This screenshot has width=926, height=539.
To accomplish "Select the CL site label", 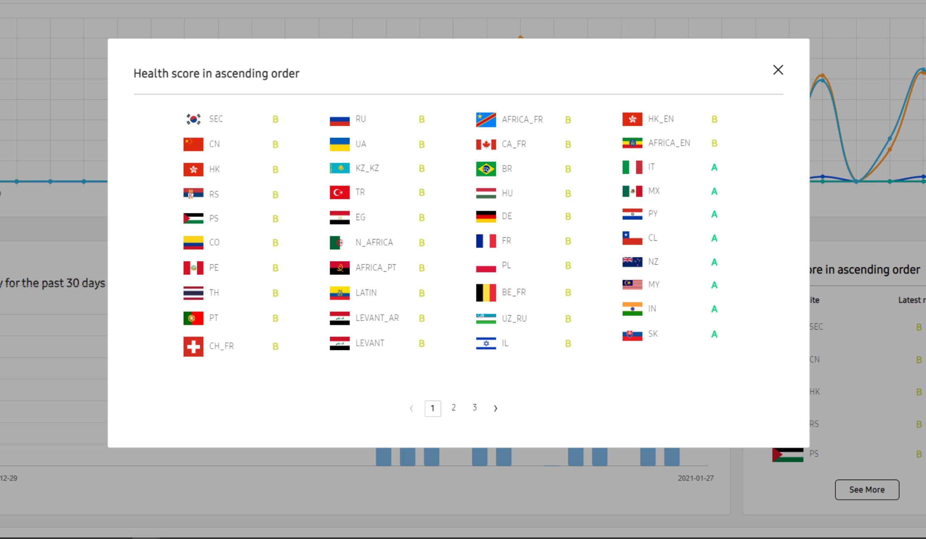I will 653,238.
